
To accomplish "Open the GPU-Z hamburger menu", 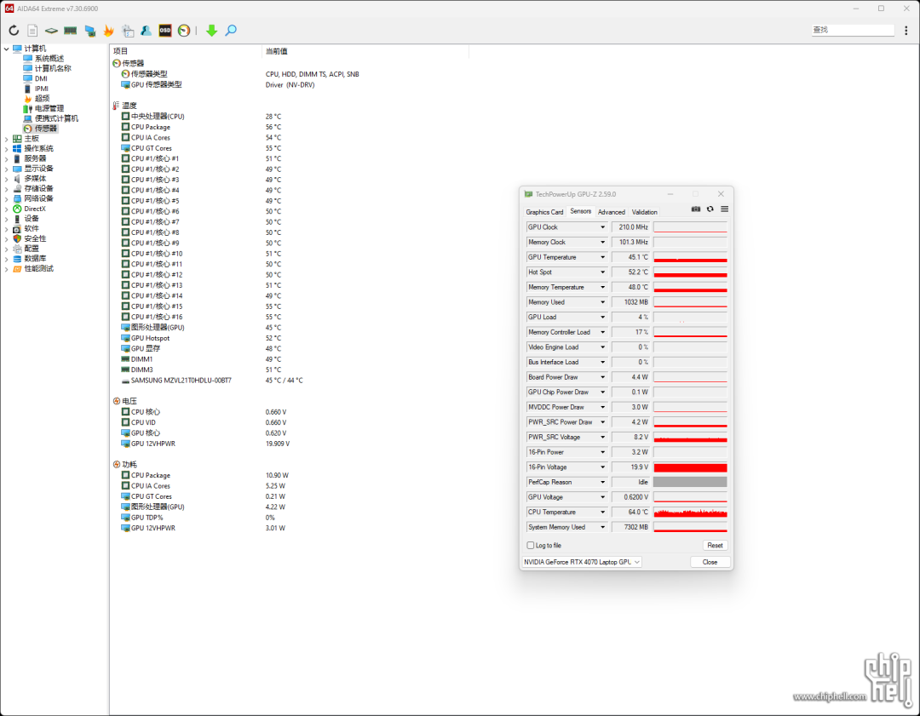I will pyautogui.click(x=725, y=209).
